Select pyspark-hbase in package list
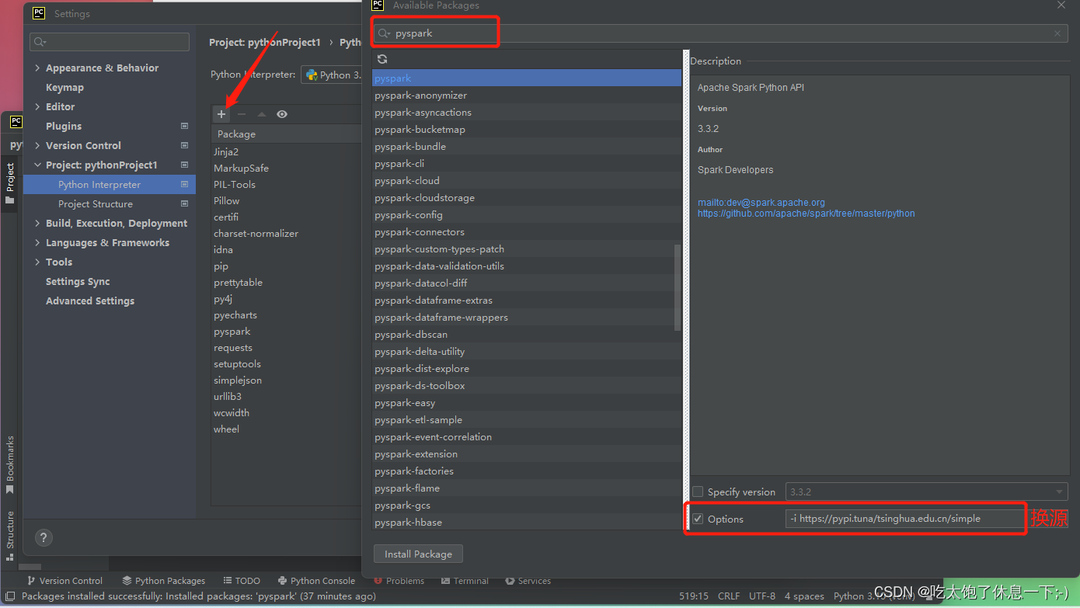The height and width of the screenshot is (608, 1080). pyautogui.click(x=527, y=523)
